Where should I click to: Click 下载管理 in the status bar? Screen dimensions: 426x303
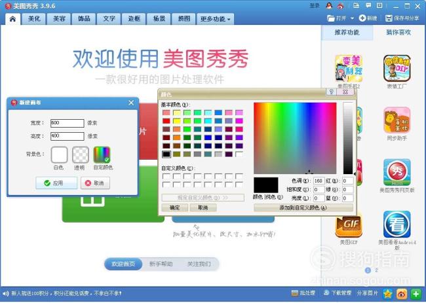(337, 293)
